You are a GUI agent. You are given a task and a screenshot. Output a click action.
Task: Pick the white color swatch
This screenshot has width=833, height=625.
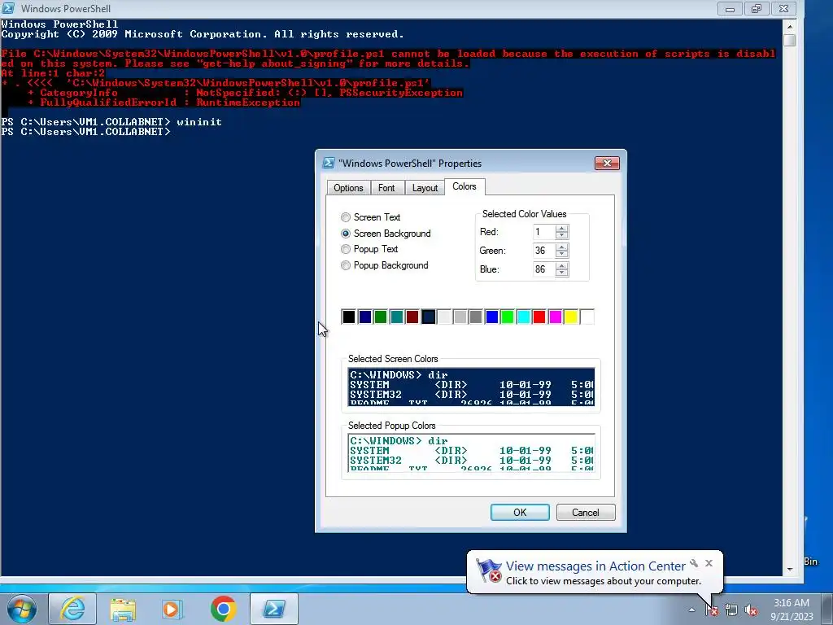(587, 317)
